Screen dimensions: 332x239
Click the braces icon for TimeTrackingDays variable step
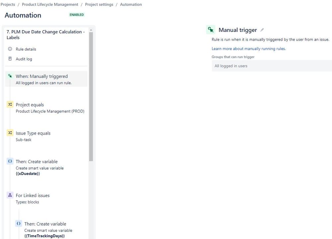coord(19,223)
